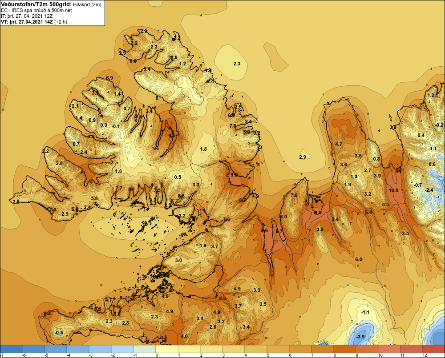Image resolution: width=445 pixels, height=358 pixels.
Task: Click the 9.7 temperature value on the map
Action: click(x=279, y=232)
